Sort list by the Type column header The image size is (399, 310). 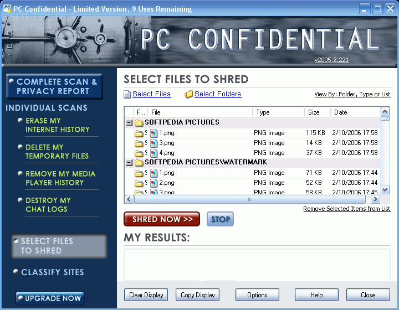click(278, 112)
